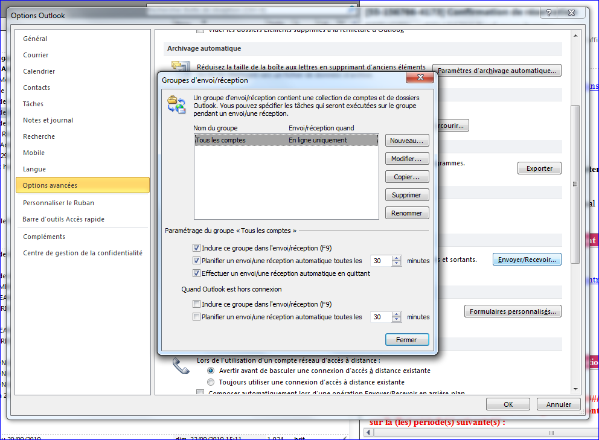This screenshot has height=440, width=599.
Task: Open the Tâches options category
Action: (83, 104)
